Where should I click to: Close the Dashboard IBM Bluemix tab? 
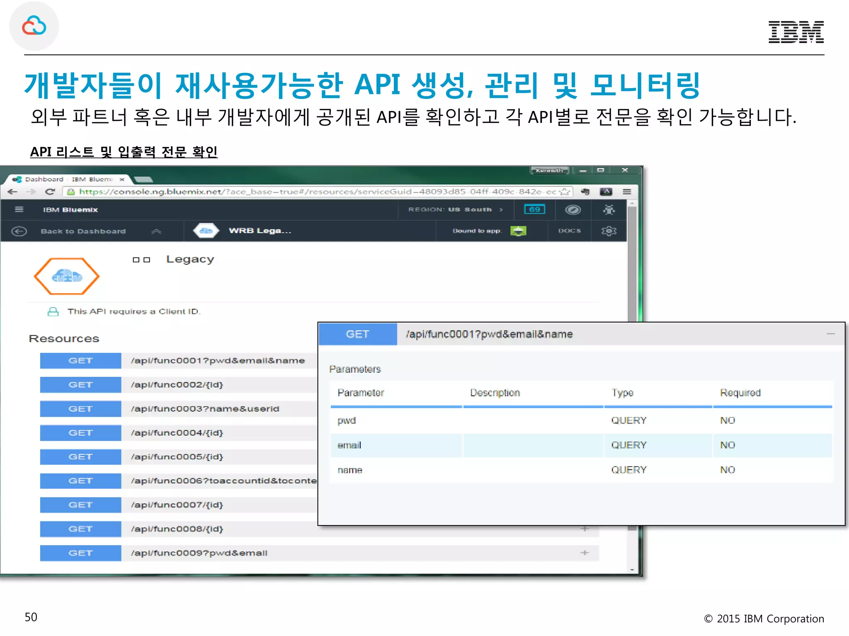click(x=122, y=179)
